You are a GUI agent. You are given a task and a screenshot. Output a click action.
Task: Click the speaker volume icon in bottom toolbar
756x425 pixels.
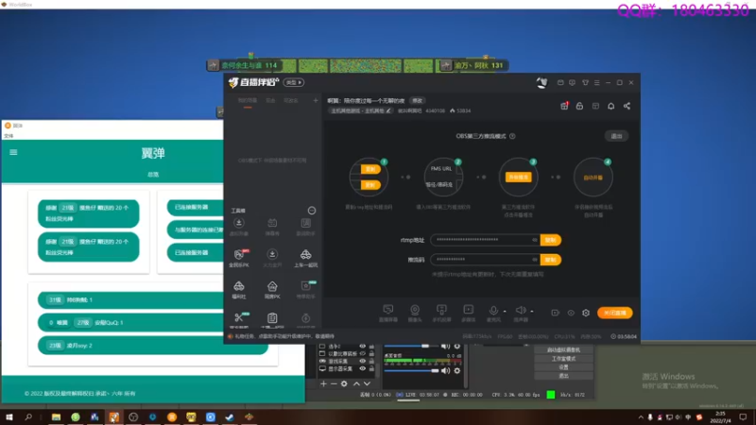(521, 311)
